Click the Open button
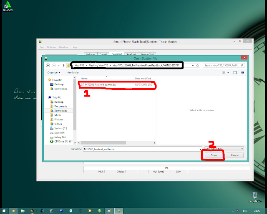 (214, 155)
